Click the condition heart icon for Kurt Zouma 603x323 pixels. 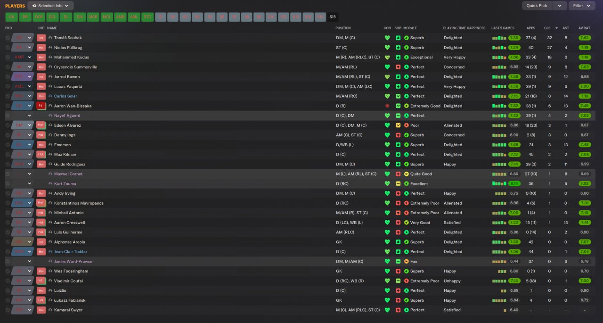point(387,183)
